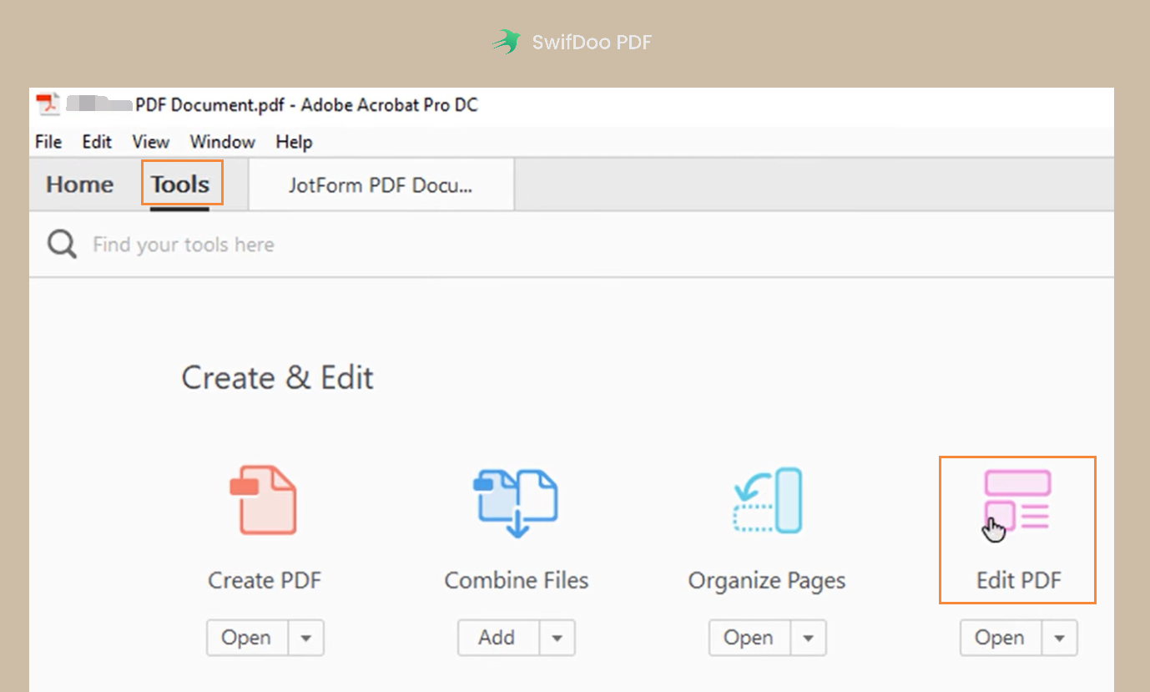Open the dropdown beside Combine Files' Add button
The image size is (1150, 692).
[557, 637]
